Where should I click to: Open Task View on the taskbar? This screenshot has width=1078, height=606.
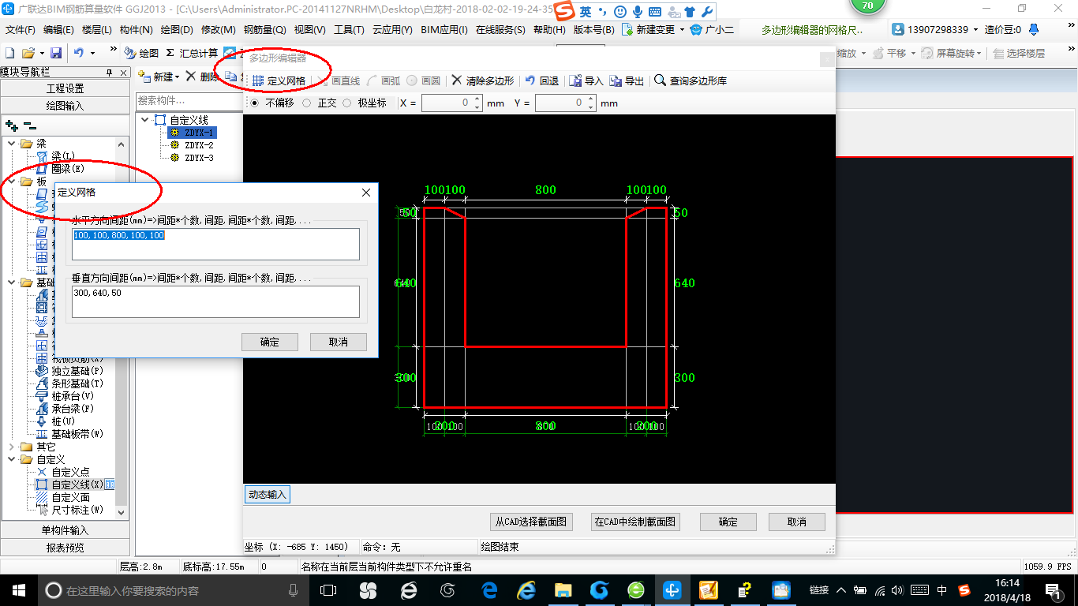328,589
